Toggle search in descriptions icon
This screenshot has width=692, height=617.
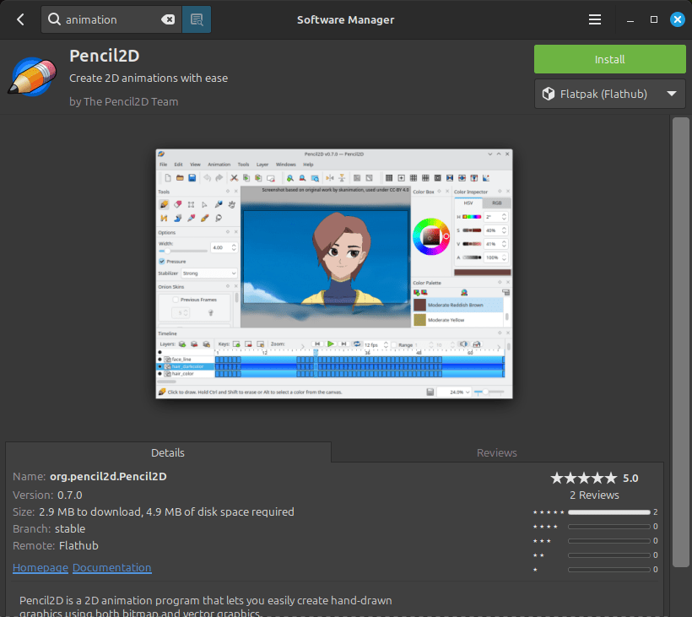(x=197, y=19)
